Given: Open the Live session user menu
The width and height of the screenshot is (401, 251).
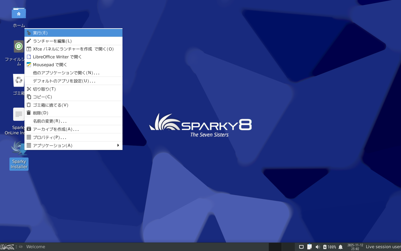Looking at the screenshot, I should (x=383, y=247).
